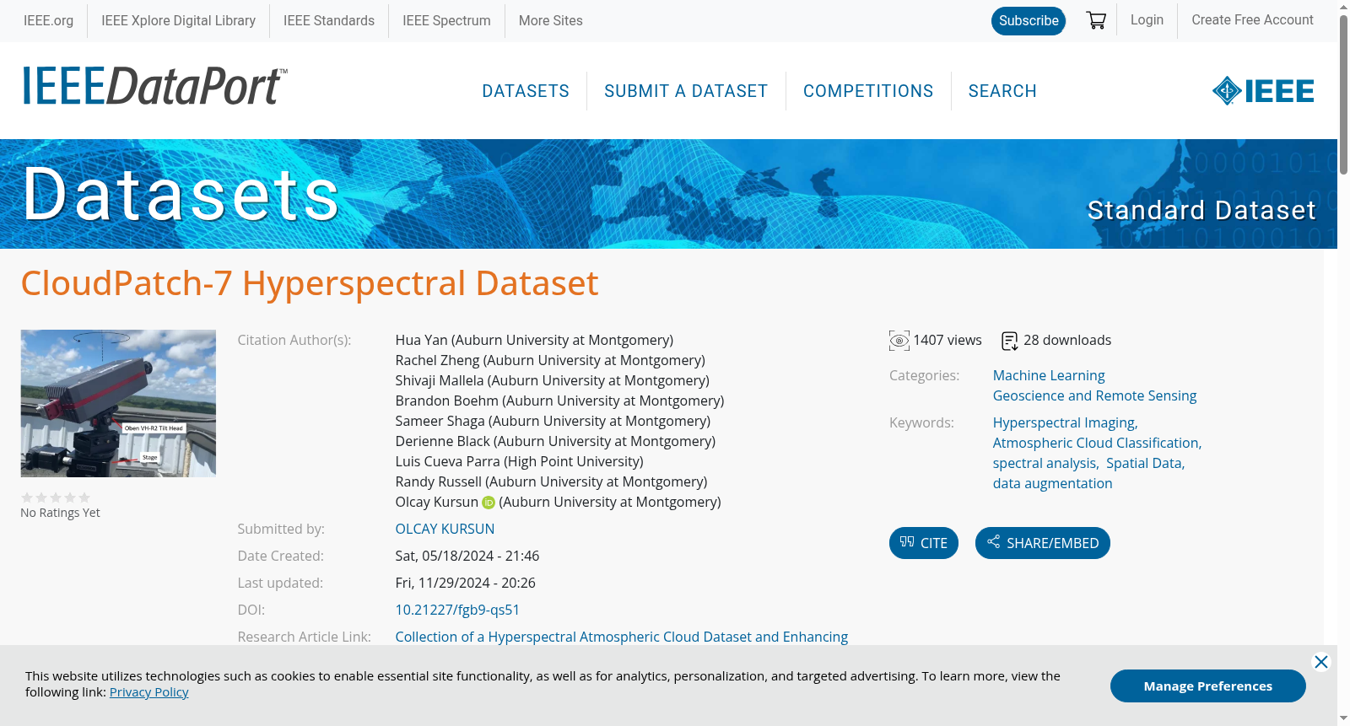Open the DOI link 10.21227/fgb9-qs51
Image resolution: width=1350 pixels, height=726 pixels.
(x=457, y=610)
